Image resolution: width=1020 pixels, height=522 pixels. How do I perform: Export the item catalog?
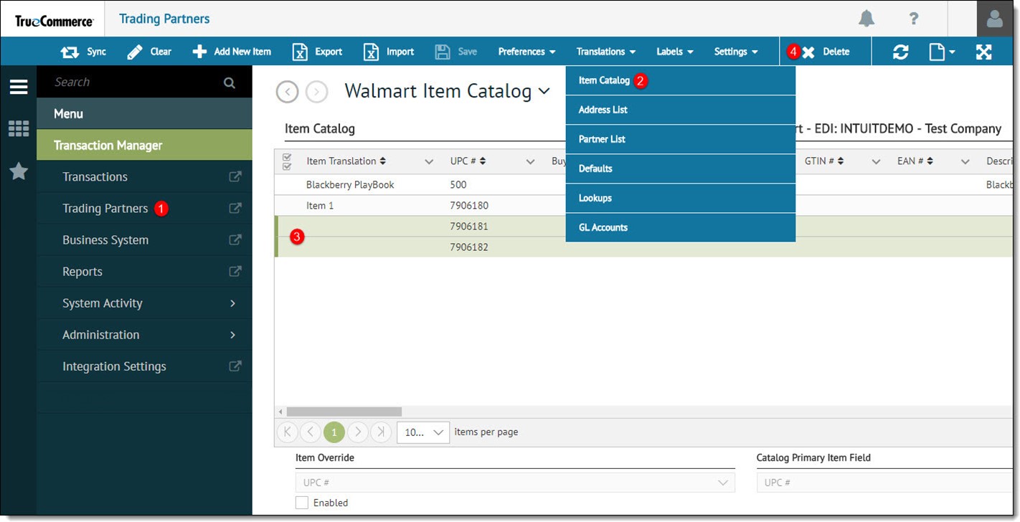pyautogui.click(x=318, y=52)
